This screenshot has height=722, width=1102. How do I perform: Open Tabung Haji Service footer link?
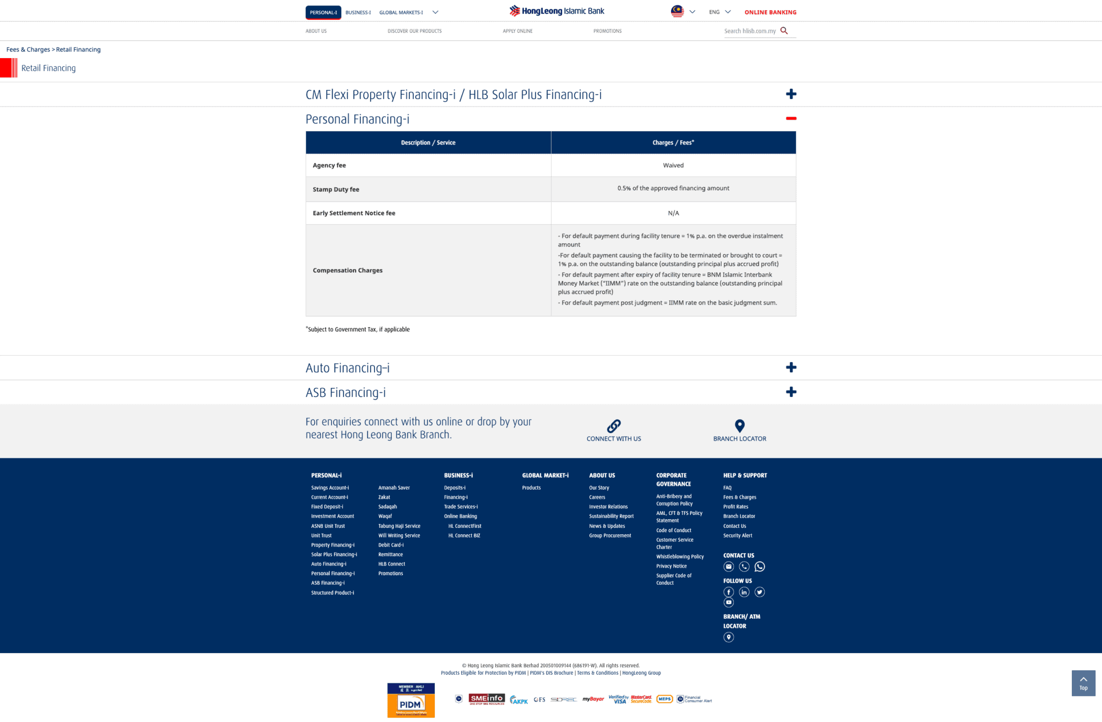399,526
